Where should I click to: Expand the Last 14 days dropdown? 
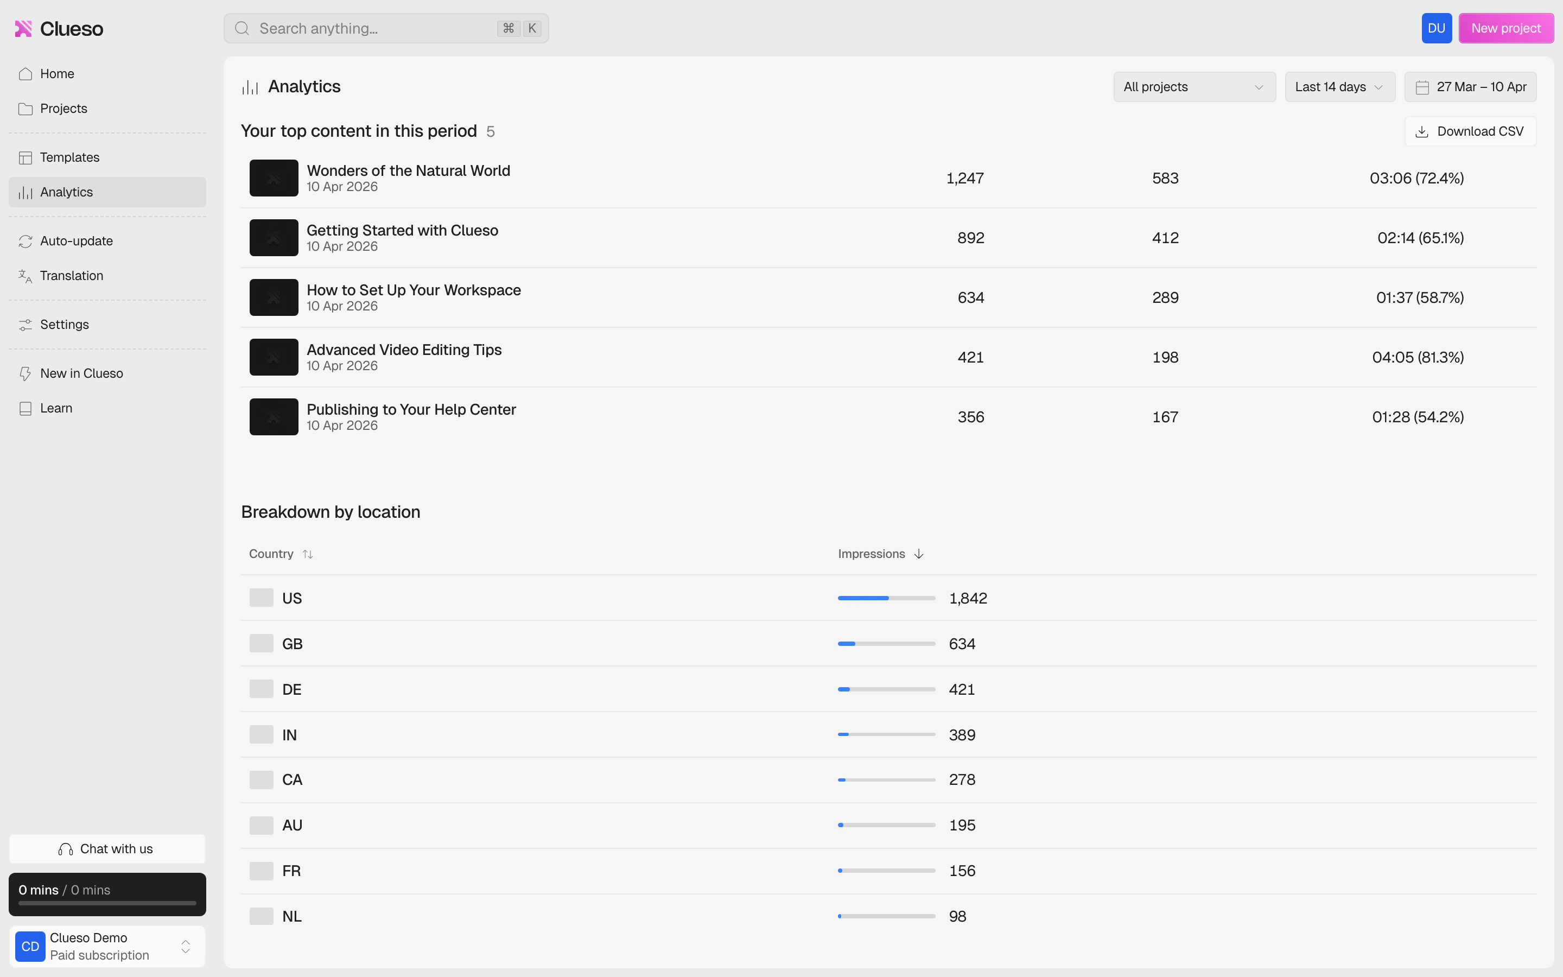tap(1339, 87)
